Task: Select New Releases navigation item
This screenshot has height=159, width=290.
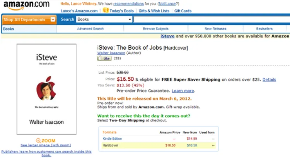Action: click(215, 29)
